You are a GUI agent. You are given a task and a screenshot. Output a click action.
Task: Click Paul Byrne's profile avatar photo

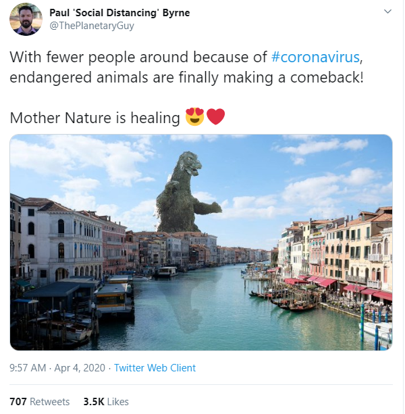coord(26,19)
